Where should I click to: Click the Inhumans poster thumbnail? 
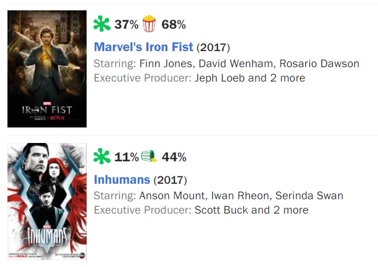pos(47,202)
